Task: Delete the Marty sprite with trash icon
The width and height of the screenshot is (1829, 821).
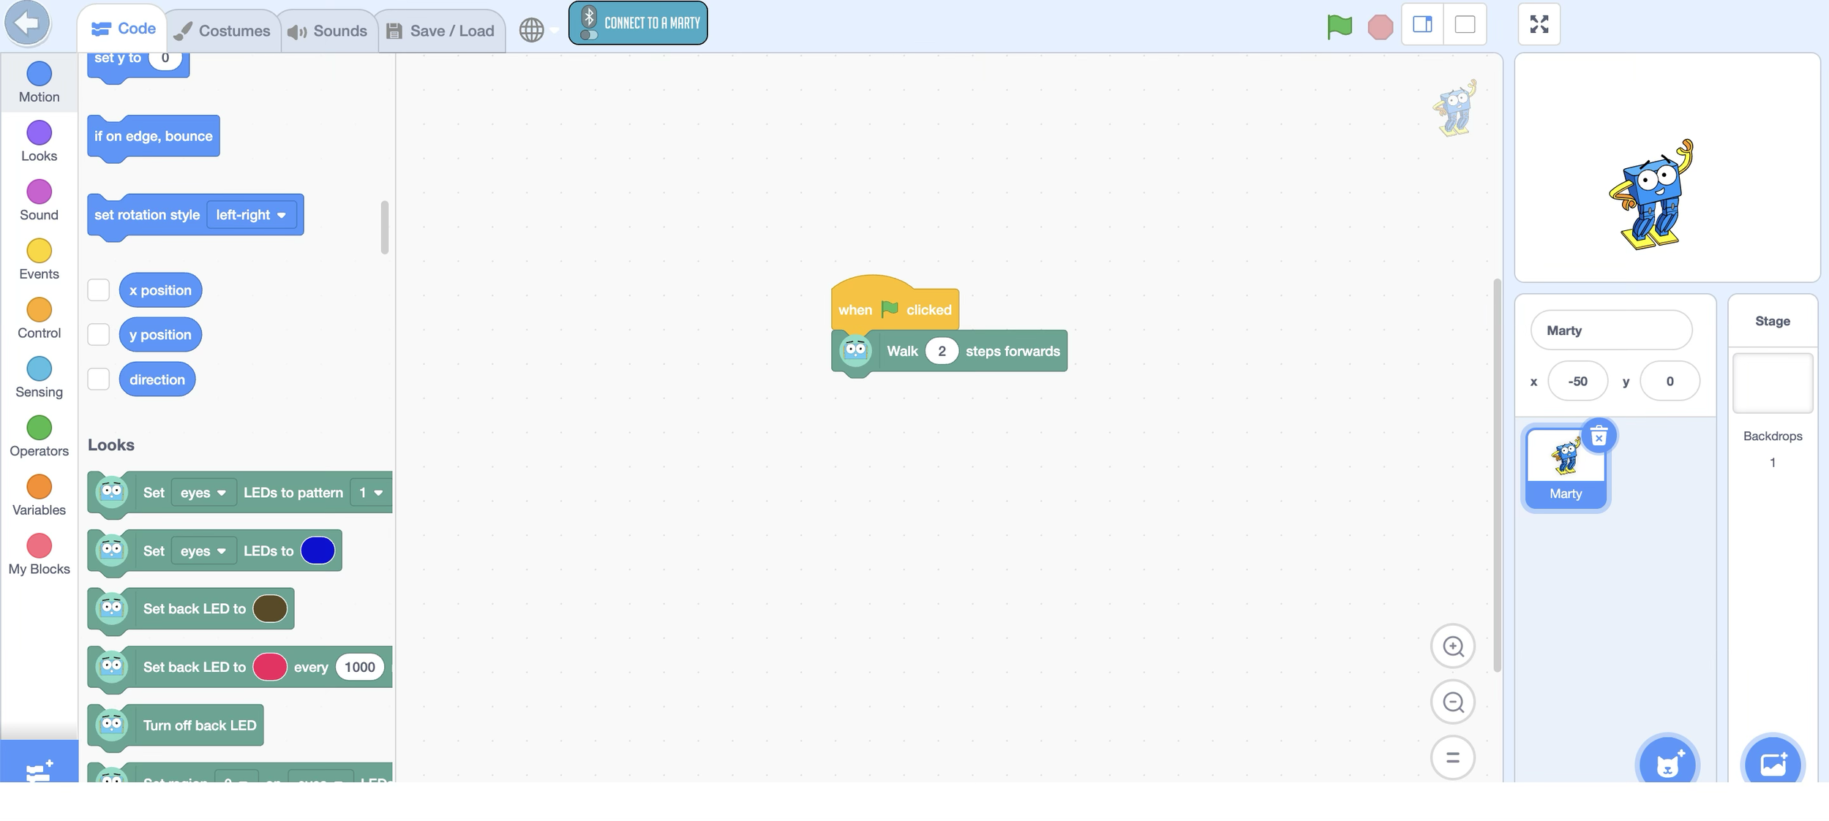Action: 1599,437
